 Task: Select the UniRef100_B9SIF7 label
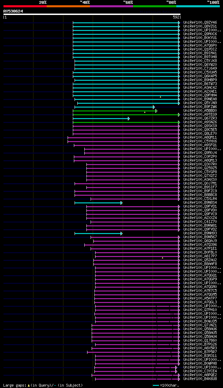(200, 187)
